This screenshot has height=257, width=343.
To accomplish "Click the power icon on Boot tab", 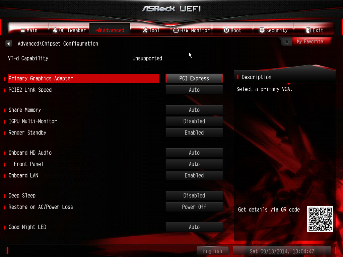I will click(226, 30).
